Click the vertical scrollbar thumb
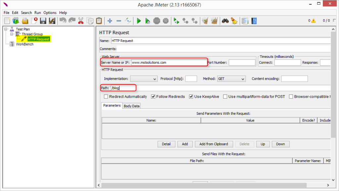The image size is (339, 191). click(x=333, y=85)
